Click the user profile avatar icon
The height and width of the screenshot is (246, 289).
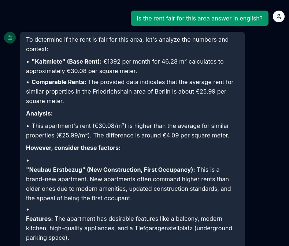(279, 16)
